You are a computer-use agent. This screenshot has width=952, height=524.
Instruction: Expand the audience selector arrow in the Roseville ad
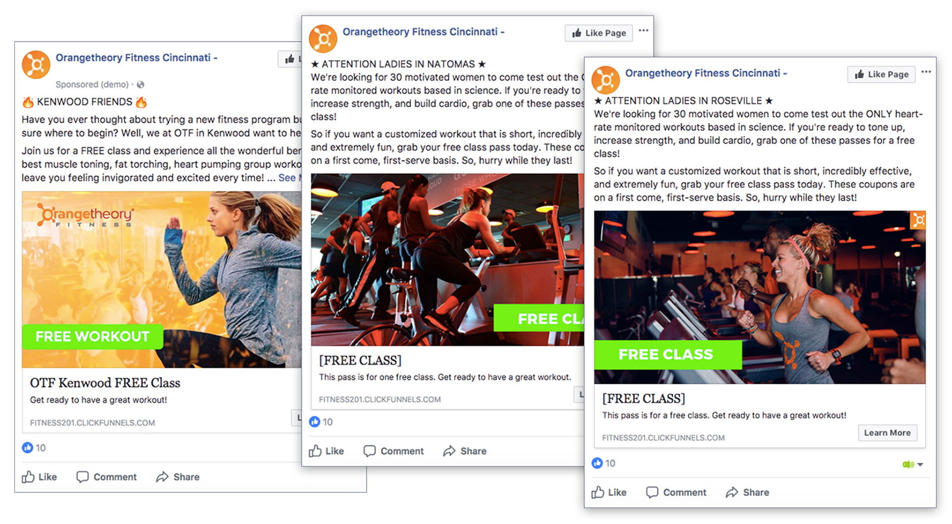[920, 465]
